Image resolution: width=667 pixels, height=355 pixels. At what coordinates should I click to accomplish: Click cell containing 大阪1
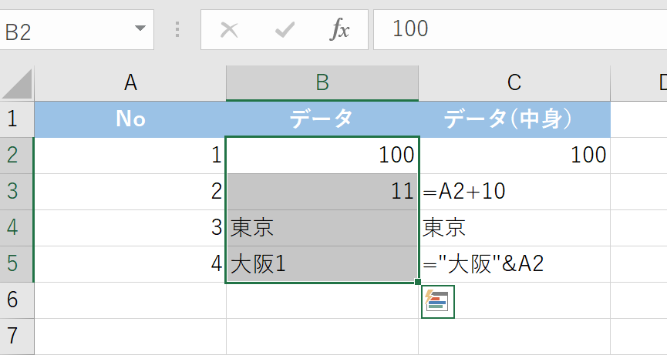pyautogui.click(x=322, y=264)
